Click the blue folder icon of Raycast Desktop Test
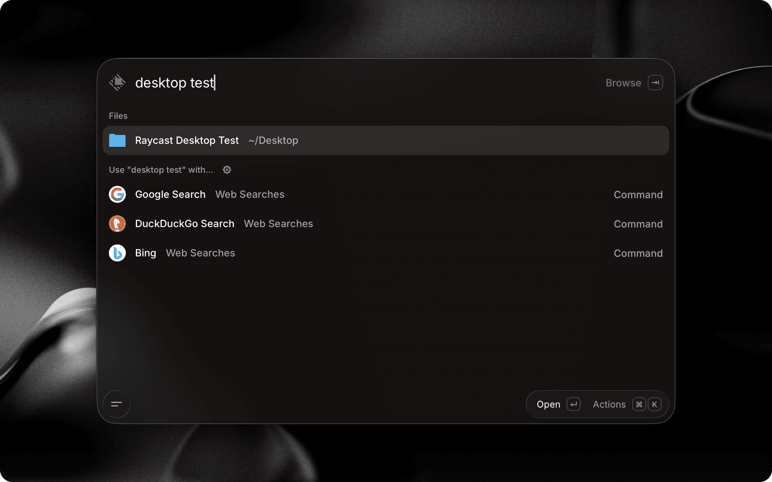Viewport: 772px width, 482px height. pos(117,140)
